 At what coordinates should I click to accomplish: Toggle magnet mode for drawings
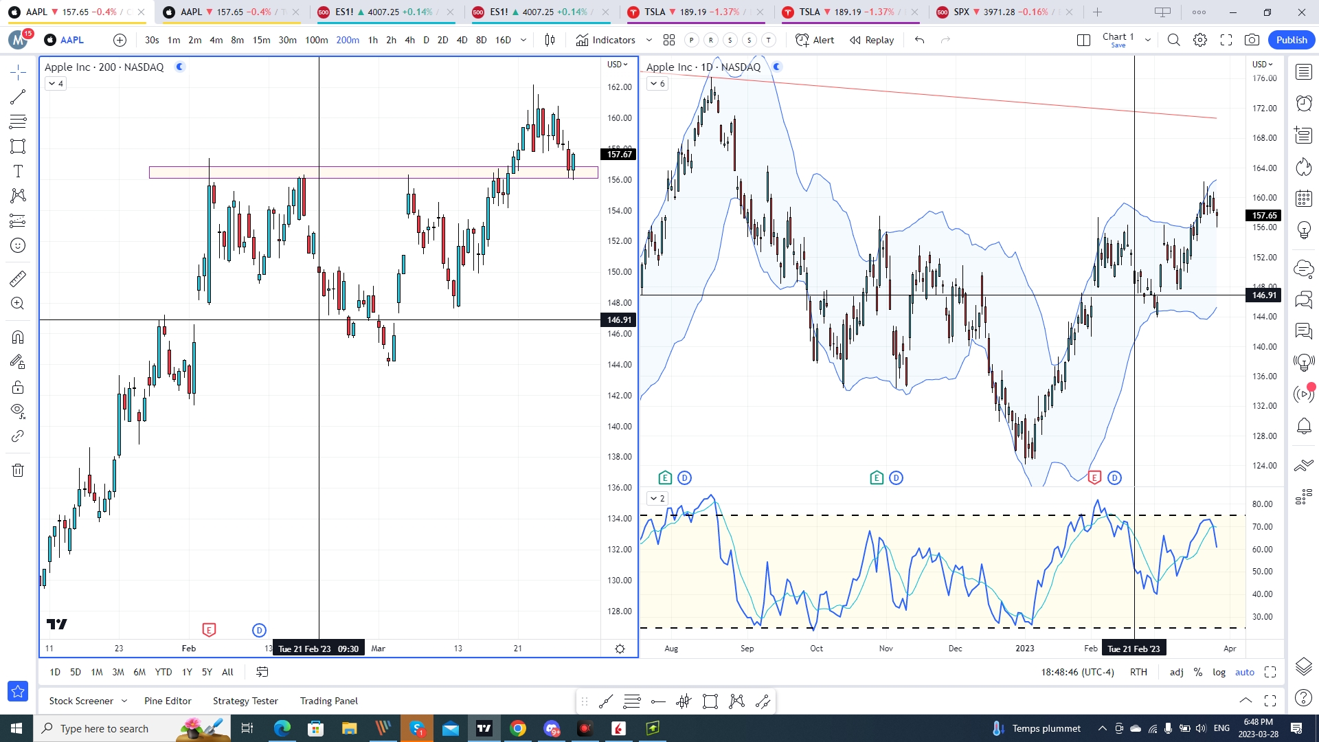[18, 337]
